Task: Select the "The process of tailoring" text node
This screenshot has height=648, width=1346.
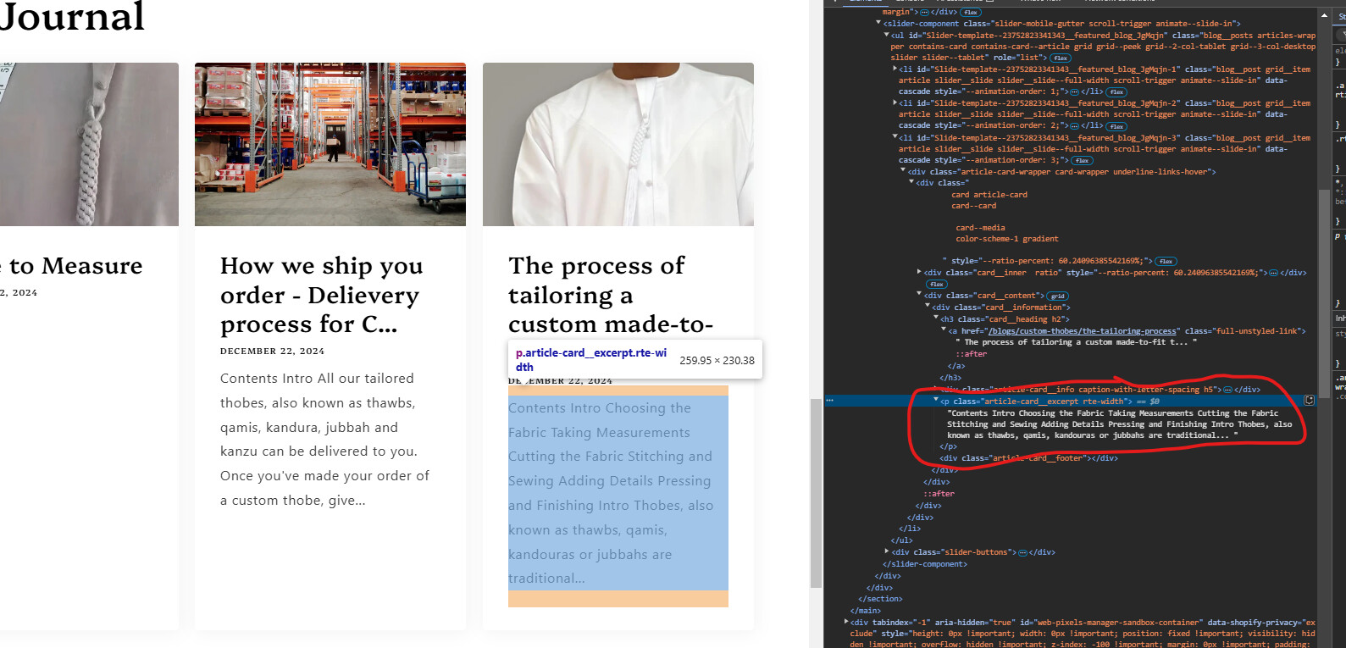Action: 1076,342
